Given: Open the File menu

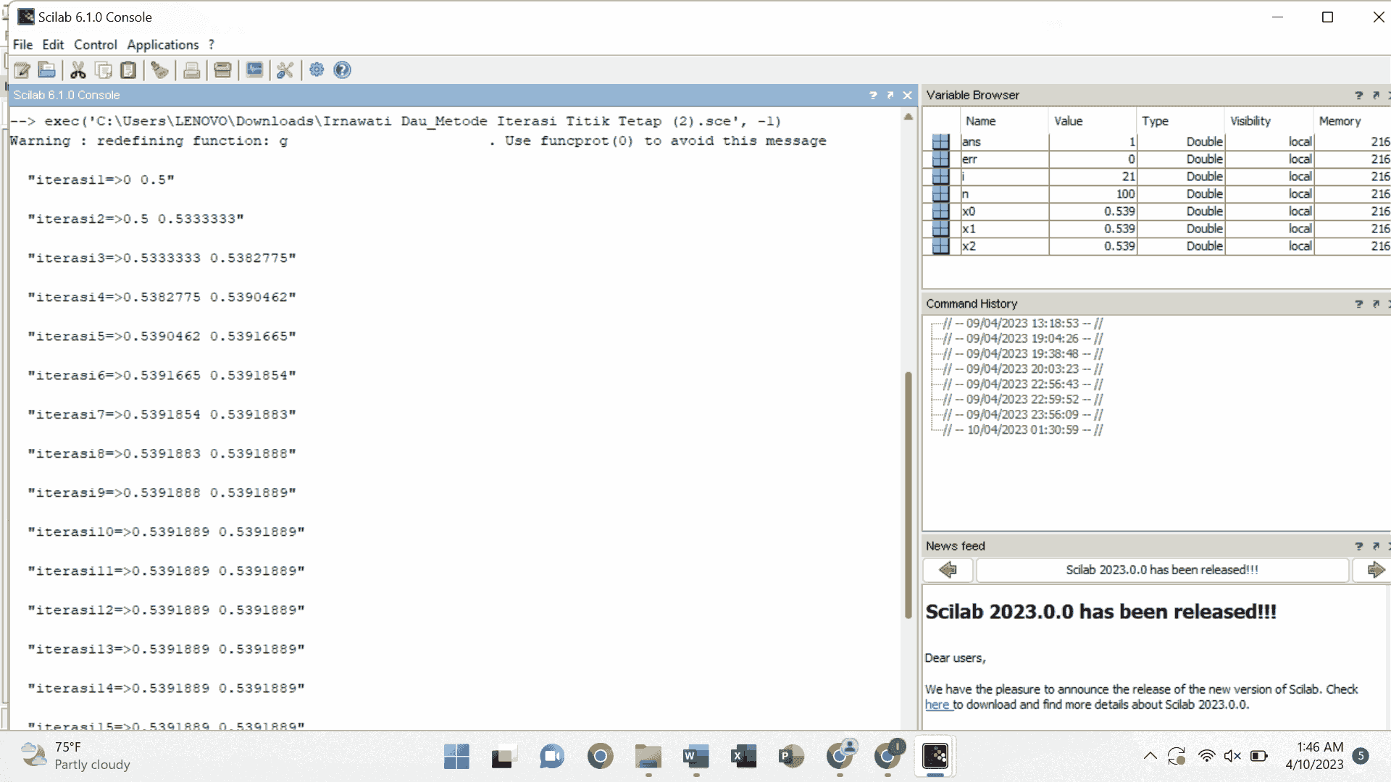Looking at the screenshot, I should click(22, 44).
